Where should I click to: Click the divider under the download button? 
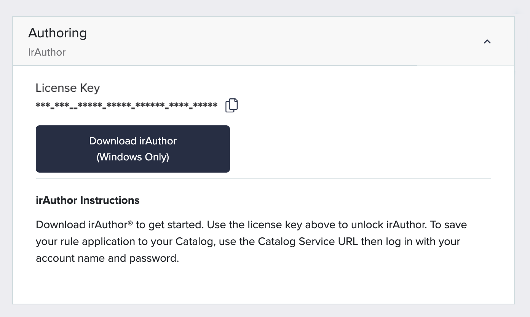(x=263, y=178)
